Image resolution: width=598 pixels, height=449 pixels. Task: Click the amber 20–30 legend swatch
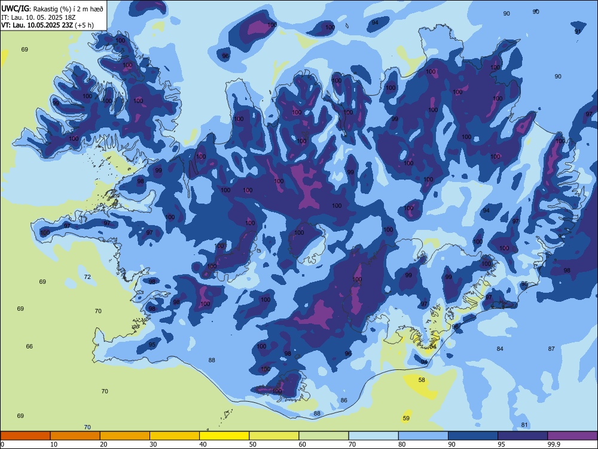coord(125,436)
